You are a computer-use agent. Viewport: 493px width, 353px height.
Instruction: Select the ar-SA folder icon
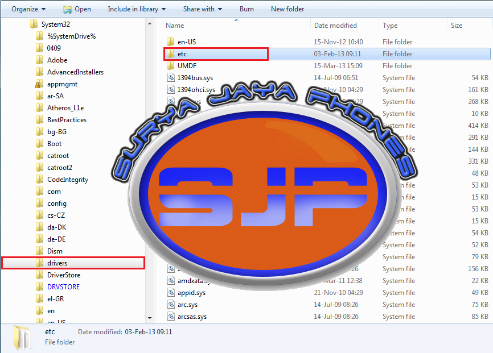click(x=39, y=96)
